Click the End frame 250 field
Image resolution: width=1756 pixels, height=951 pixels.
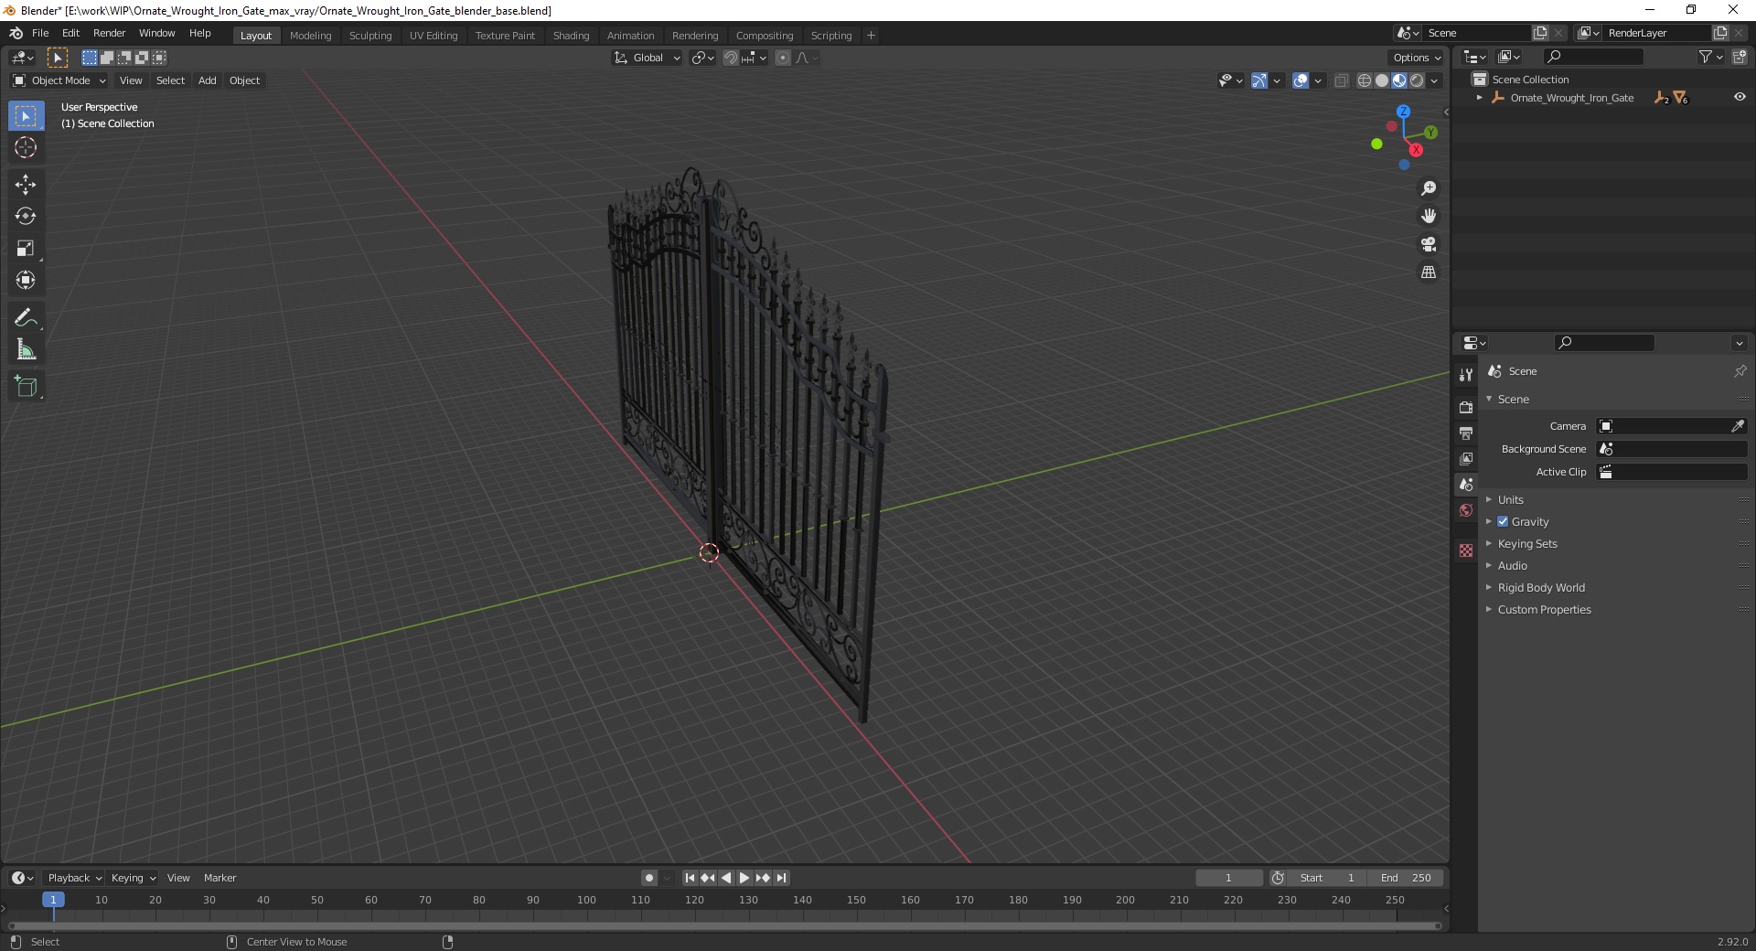point(1406,878)
